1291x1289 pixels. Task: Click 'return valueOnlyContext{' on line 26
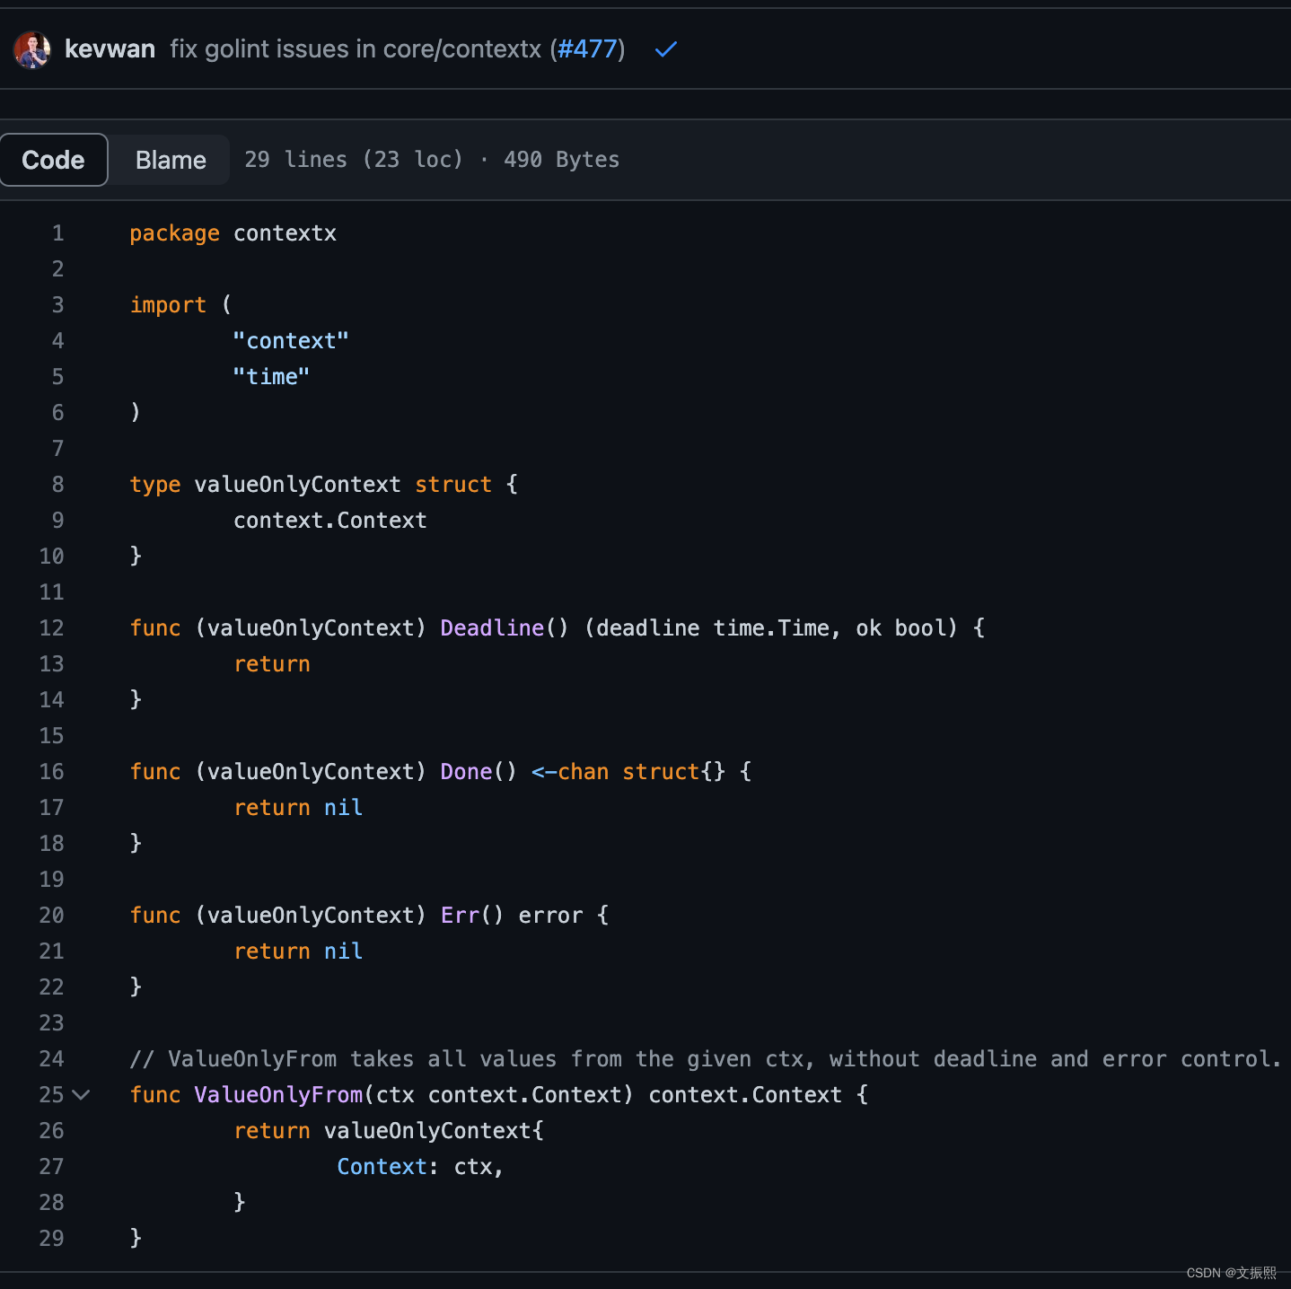(x=389, y=1131)
